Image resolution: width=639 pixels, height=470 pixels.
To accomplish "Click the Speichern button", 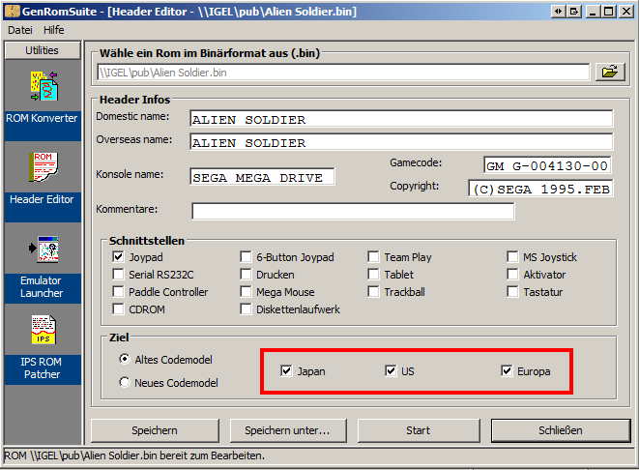I will point(155,430).
